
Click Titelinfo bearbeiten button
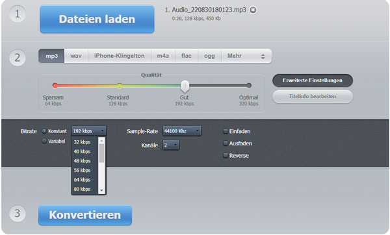tap(313, 96)
